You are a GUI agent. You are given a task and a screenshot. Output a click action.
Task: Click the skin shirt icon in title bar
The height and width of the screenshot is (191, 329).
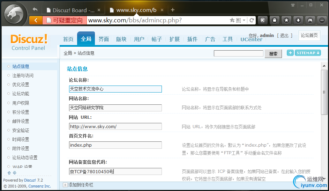293,5
